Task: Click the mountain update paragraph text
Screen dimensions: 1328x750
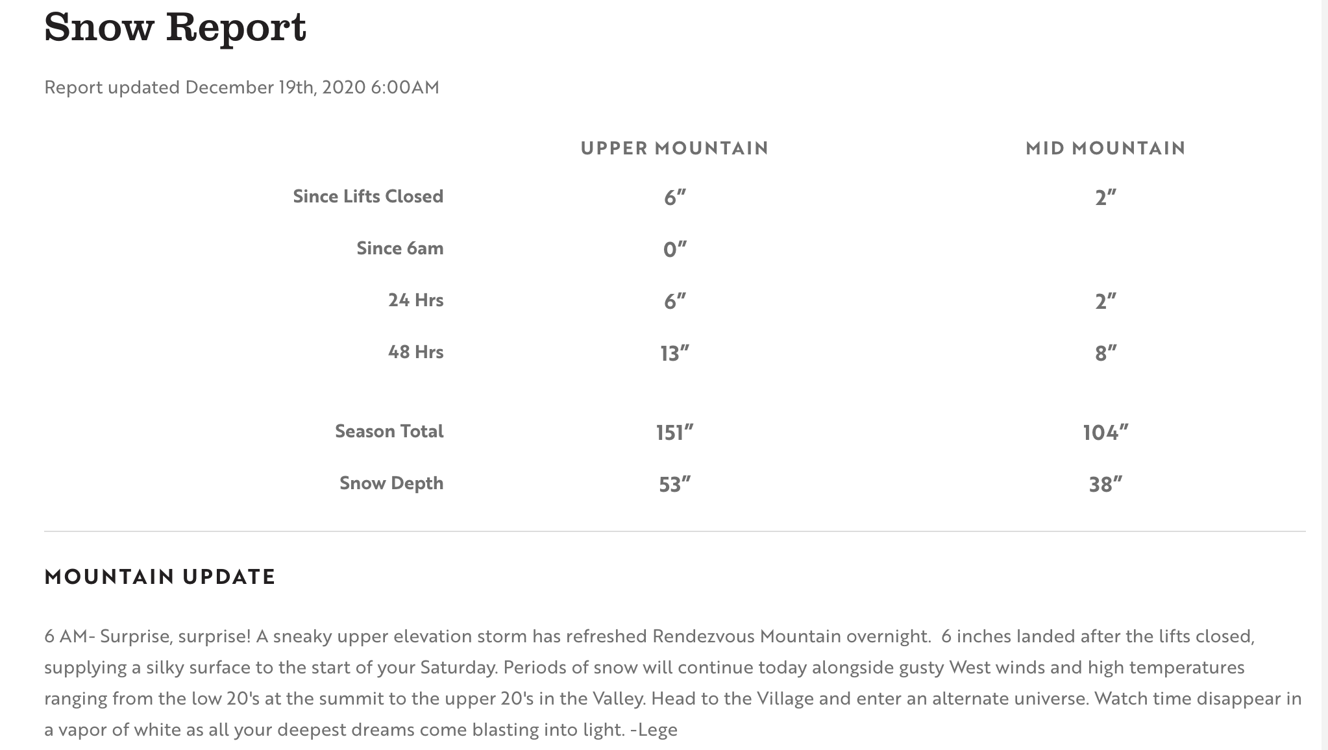Action: pyautogui.click(x=673, y=683)
